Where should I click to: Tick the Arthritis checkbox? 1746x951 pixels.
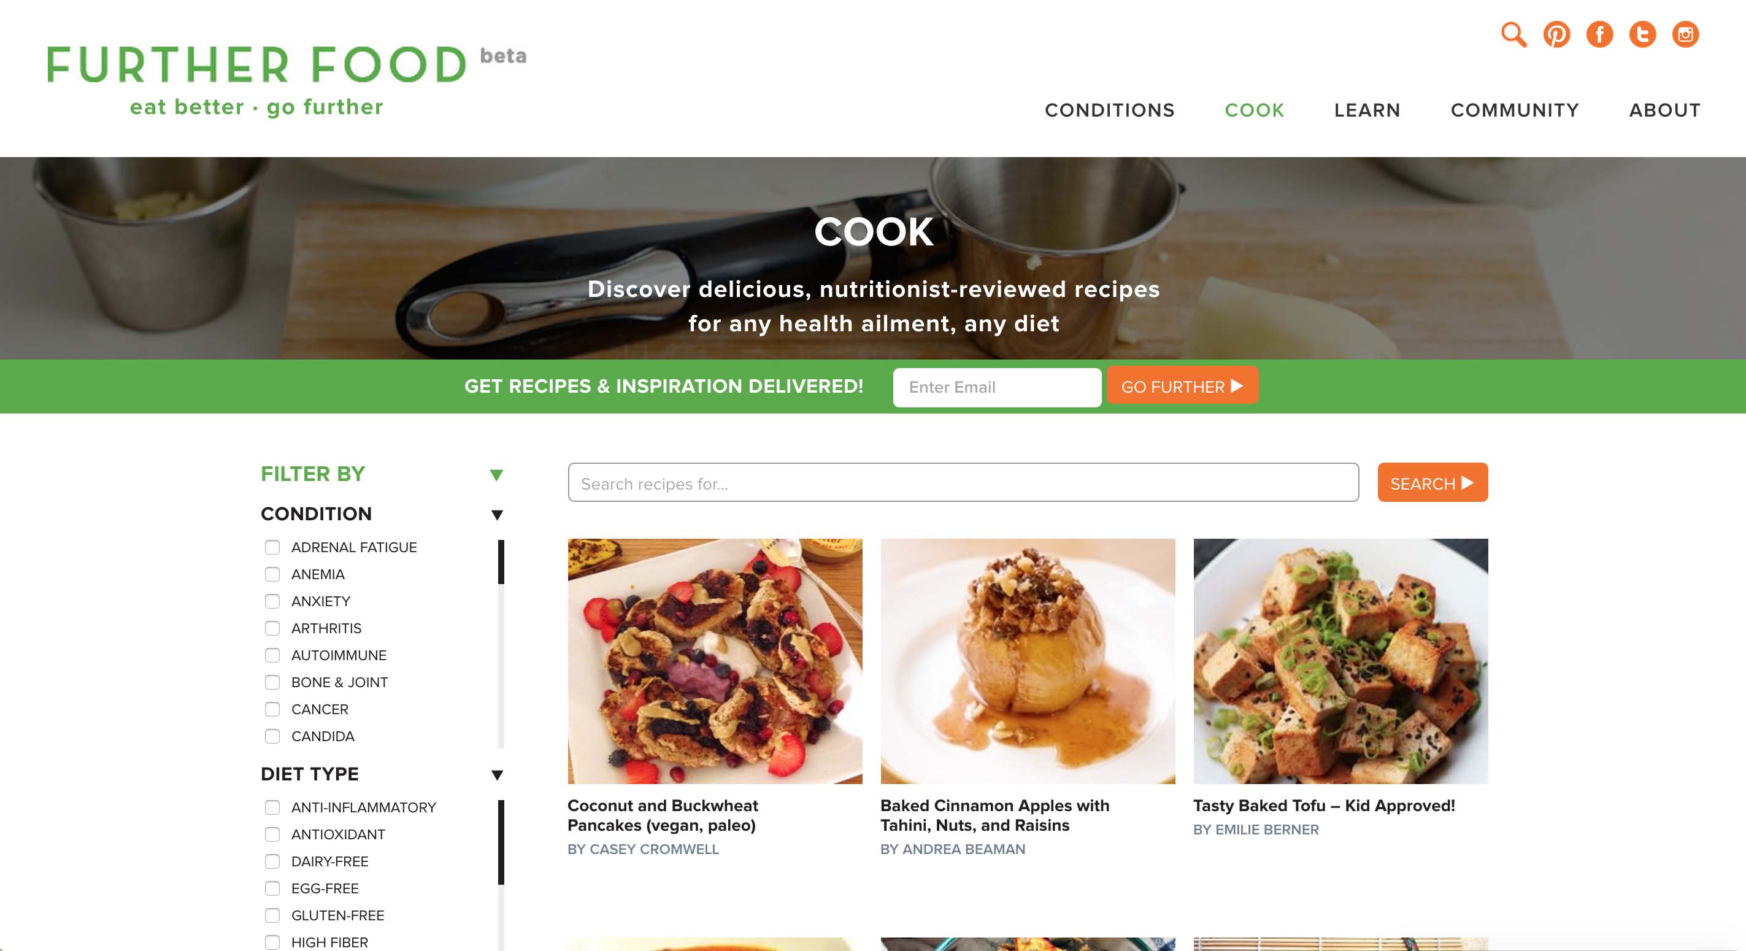click(x=272, y=628)
